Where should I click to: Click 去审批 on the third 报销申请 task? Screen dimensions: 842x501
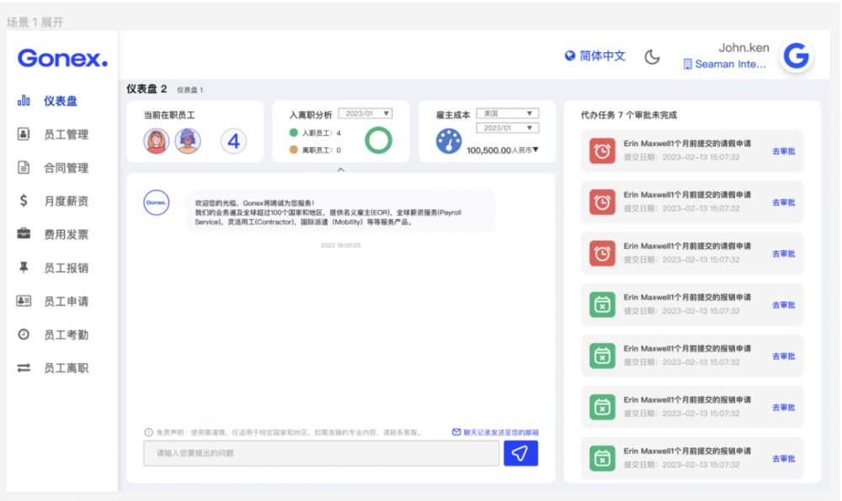[x=783, y=408]
